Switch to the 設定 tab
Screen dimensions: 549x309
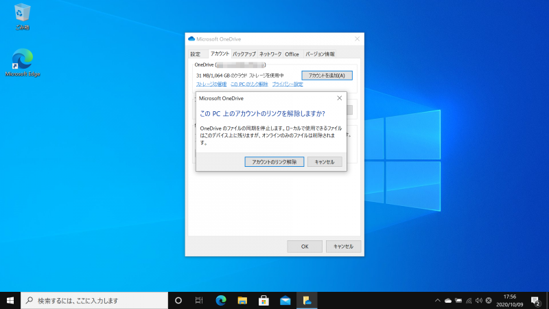coord(196,54)
